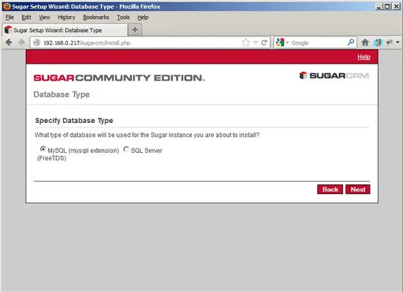The image size is (403, 292).
Task: Click the Firefox icon in the title bar
Action: (x=7, y=6)
